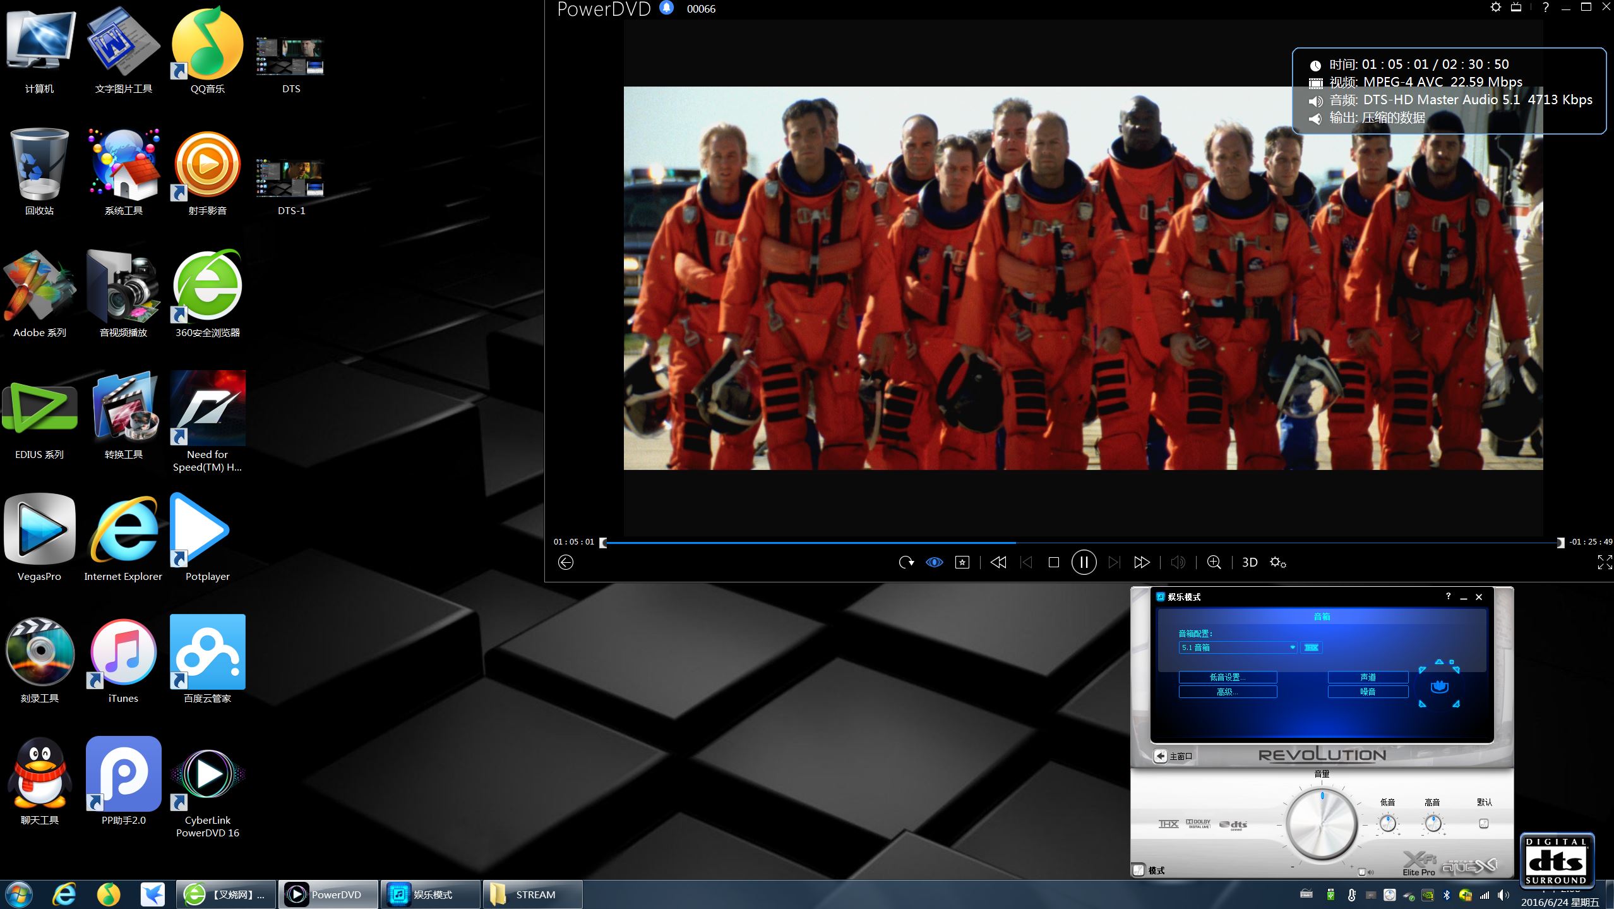The width and height of the screenshot is (1614, 909).
Task: Click the front center speaker triangle
Action: pos(1439,661)
